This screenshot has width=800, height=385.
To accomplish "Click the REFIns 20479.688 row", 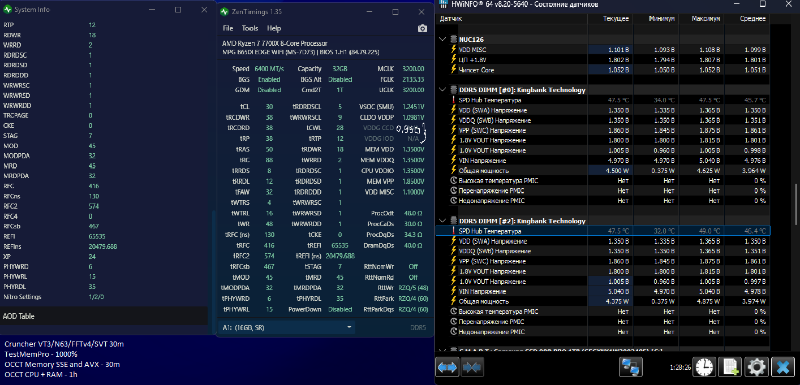I will (x=104, y=246).
